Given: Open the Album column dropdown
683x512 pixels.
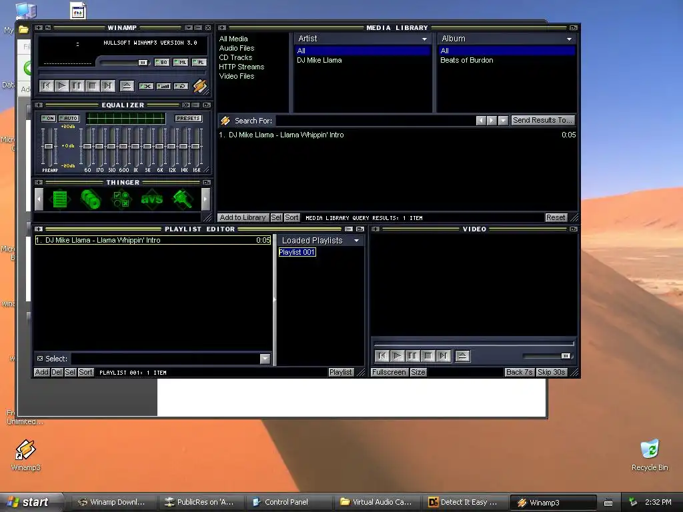Looking at the screenshot, I should (x=569, y=39).
